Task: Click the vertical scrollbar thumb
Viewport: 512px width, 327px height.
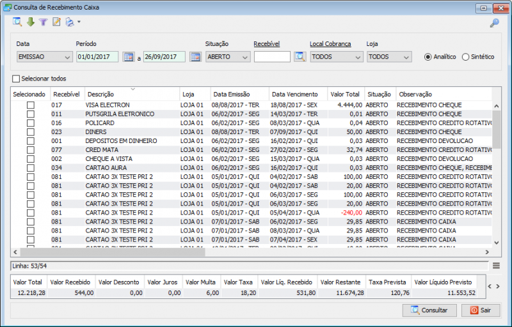Action: (x=497, y=130)
